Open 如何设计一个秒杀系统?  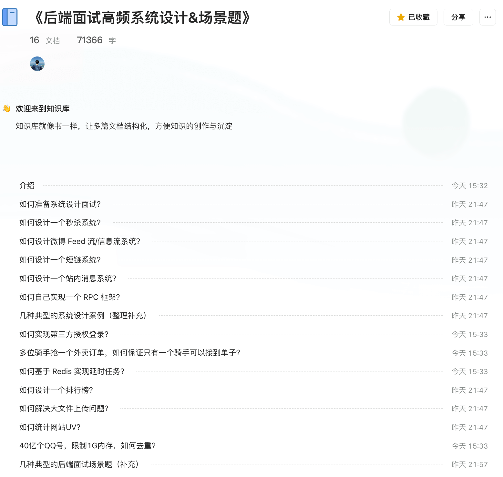(x=60, y=223)
